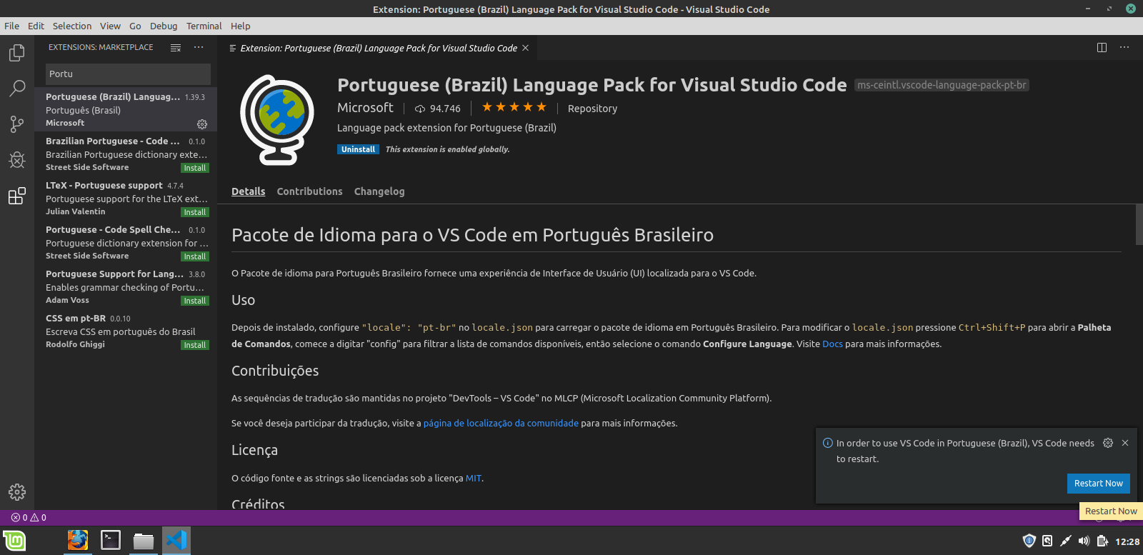Install Portuguese Code Spell Checker extension
Screen dimensions: 1143x555
tap(194, 256)
